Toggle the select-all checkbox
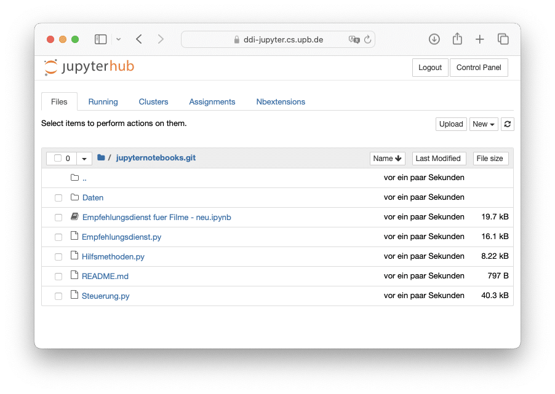The width and height of the screenshot is (555, 394). click(58, 158)
